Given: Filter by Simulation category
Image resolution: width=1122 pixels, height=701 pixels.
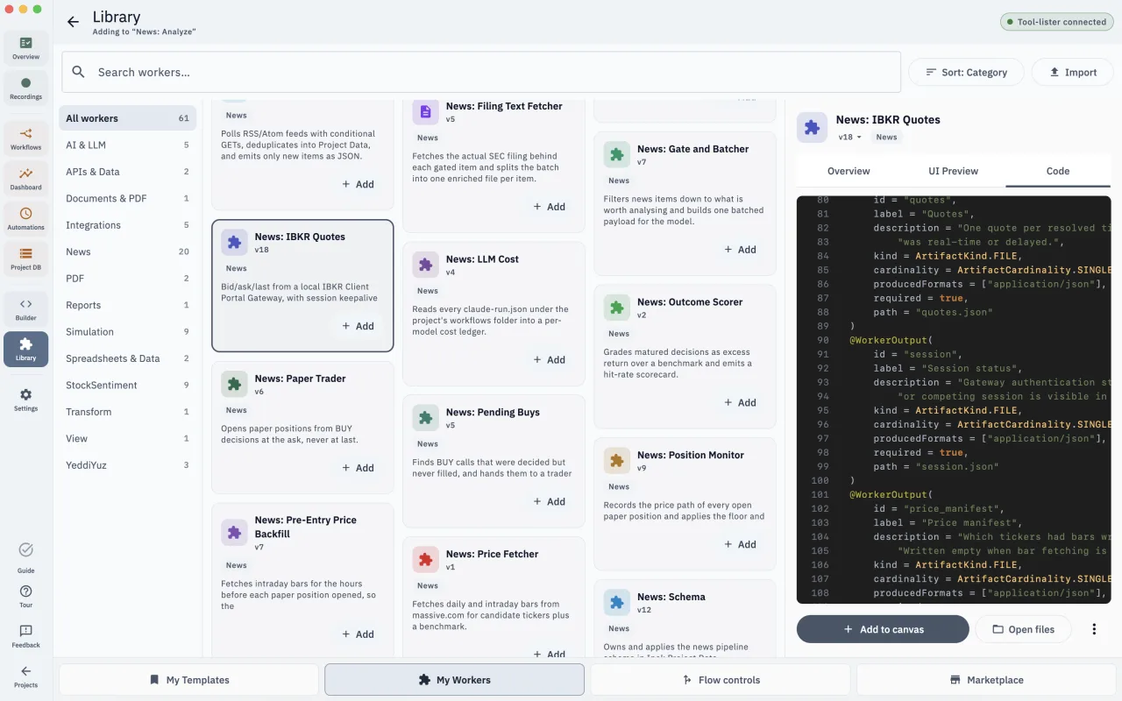Looking at the screenshot, I should [128, 332].
